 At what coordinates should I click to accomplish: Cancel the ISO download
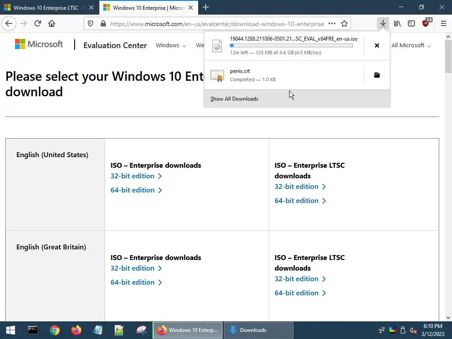click(377, 45)
